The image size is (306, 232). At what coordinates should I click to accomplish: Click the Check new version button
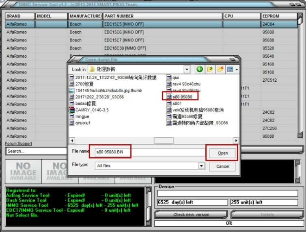(191, 215)
